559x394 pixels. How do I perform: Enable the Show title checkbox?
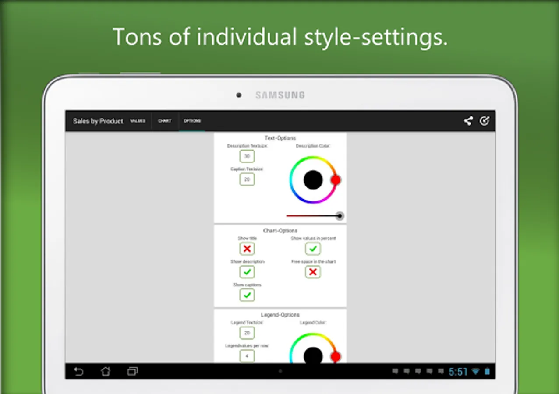[x=247, y=249]
